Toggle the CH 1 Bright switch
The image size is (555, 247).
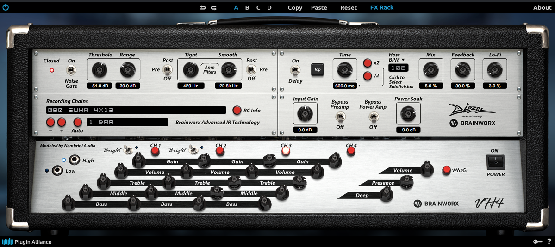[128, 151]
